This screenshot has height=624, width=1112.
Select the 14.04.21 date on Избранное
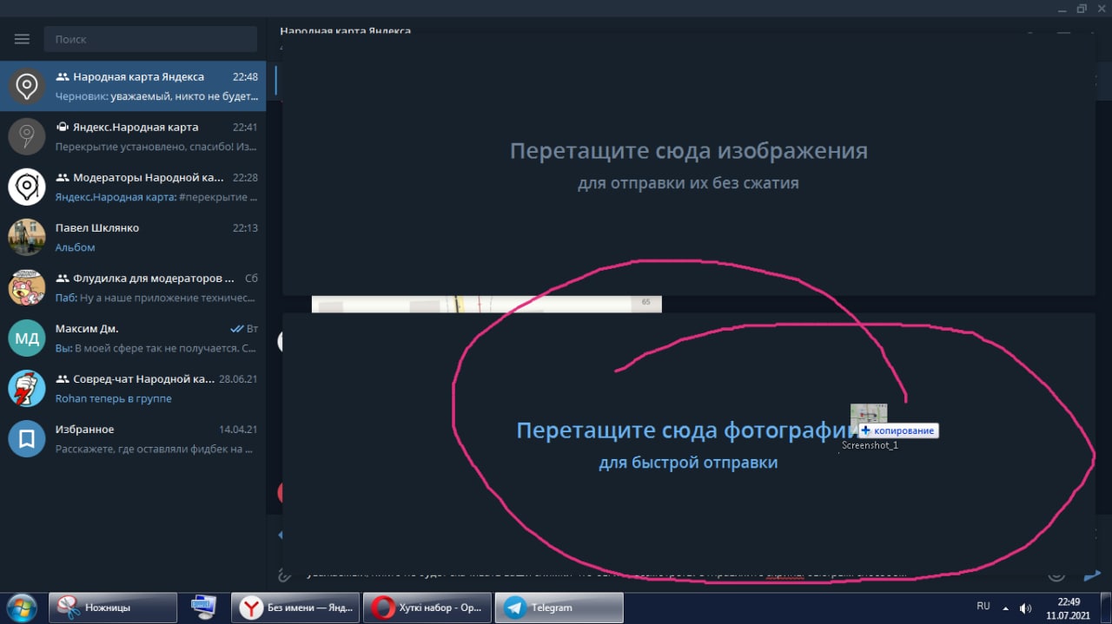pyautogui.click(x=238, y=430)
